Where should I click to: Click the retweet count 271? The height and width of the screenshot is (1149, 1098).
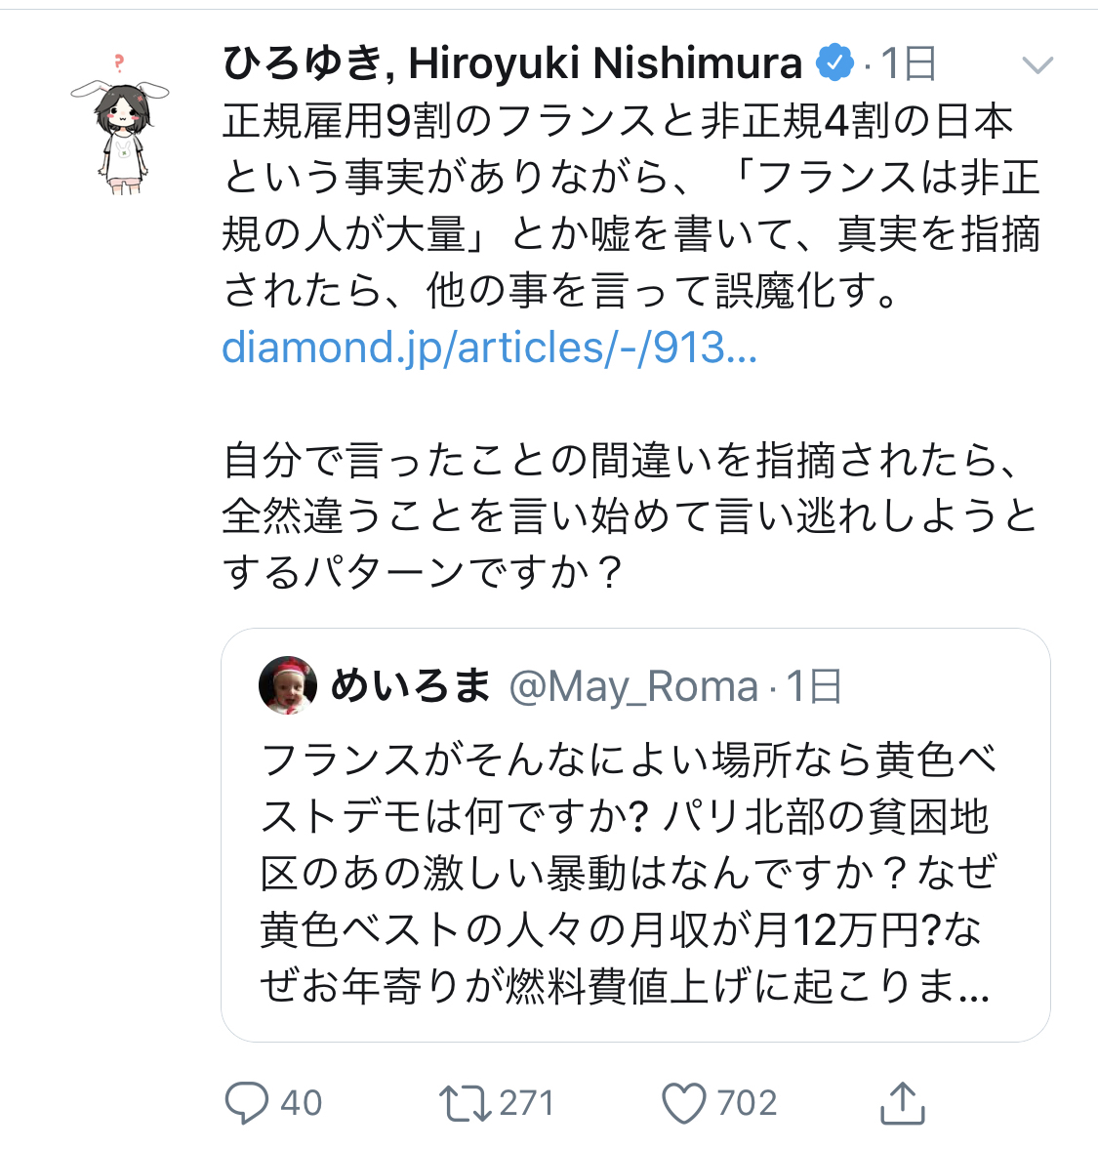point(527,1103)
